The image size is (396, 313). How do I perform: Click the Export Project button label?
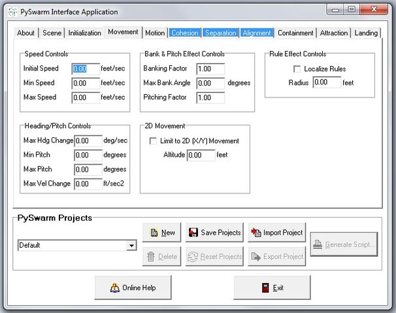pyautogui.click(x=283, y=257)
